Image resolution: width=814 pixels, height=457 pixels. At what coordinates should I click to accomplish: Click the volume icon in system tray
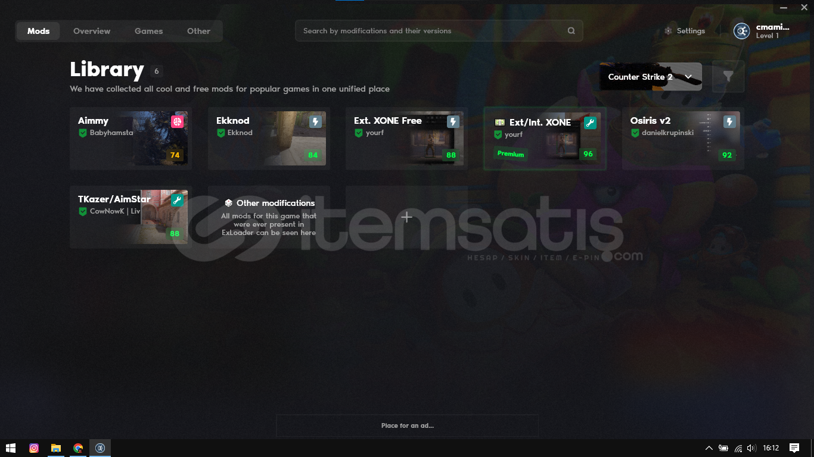(x=751, y=448)
